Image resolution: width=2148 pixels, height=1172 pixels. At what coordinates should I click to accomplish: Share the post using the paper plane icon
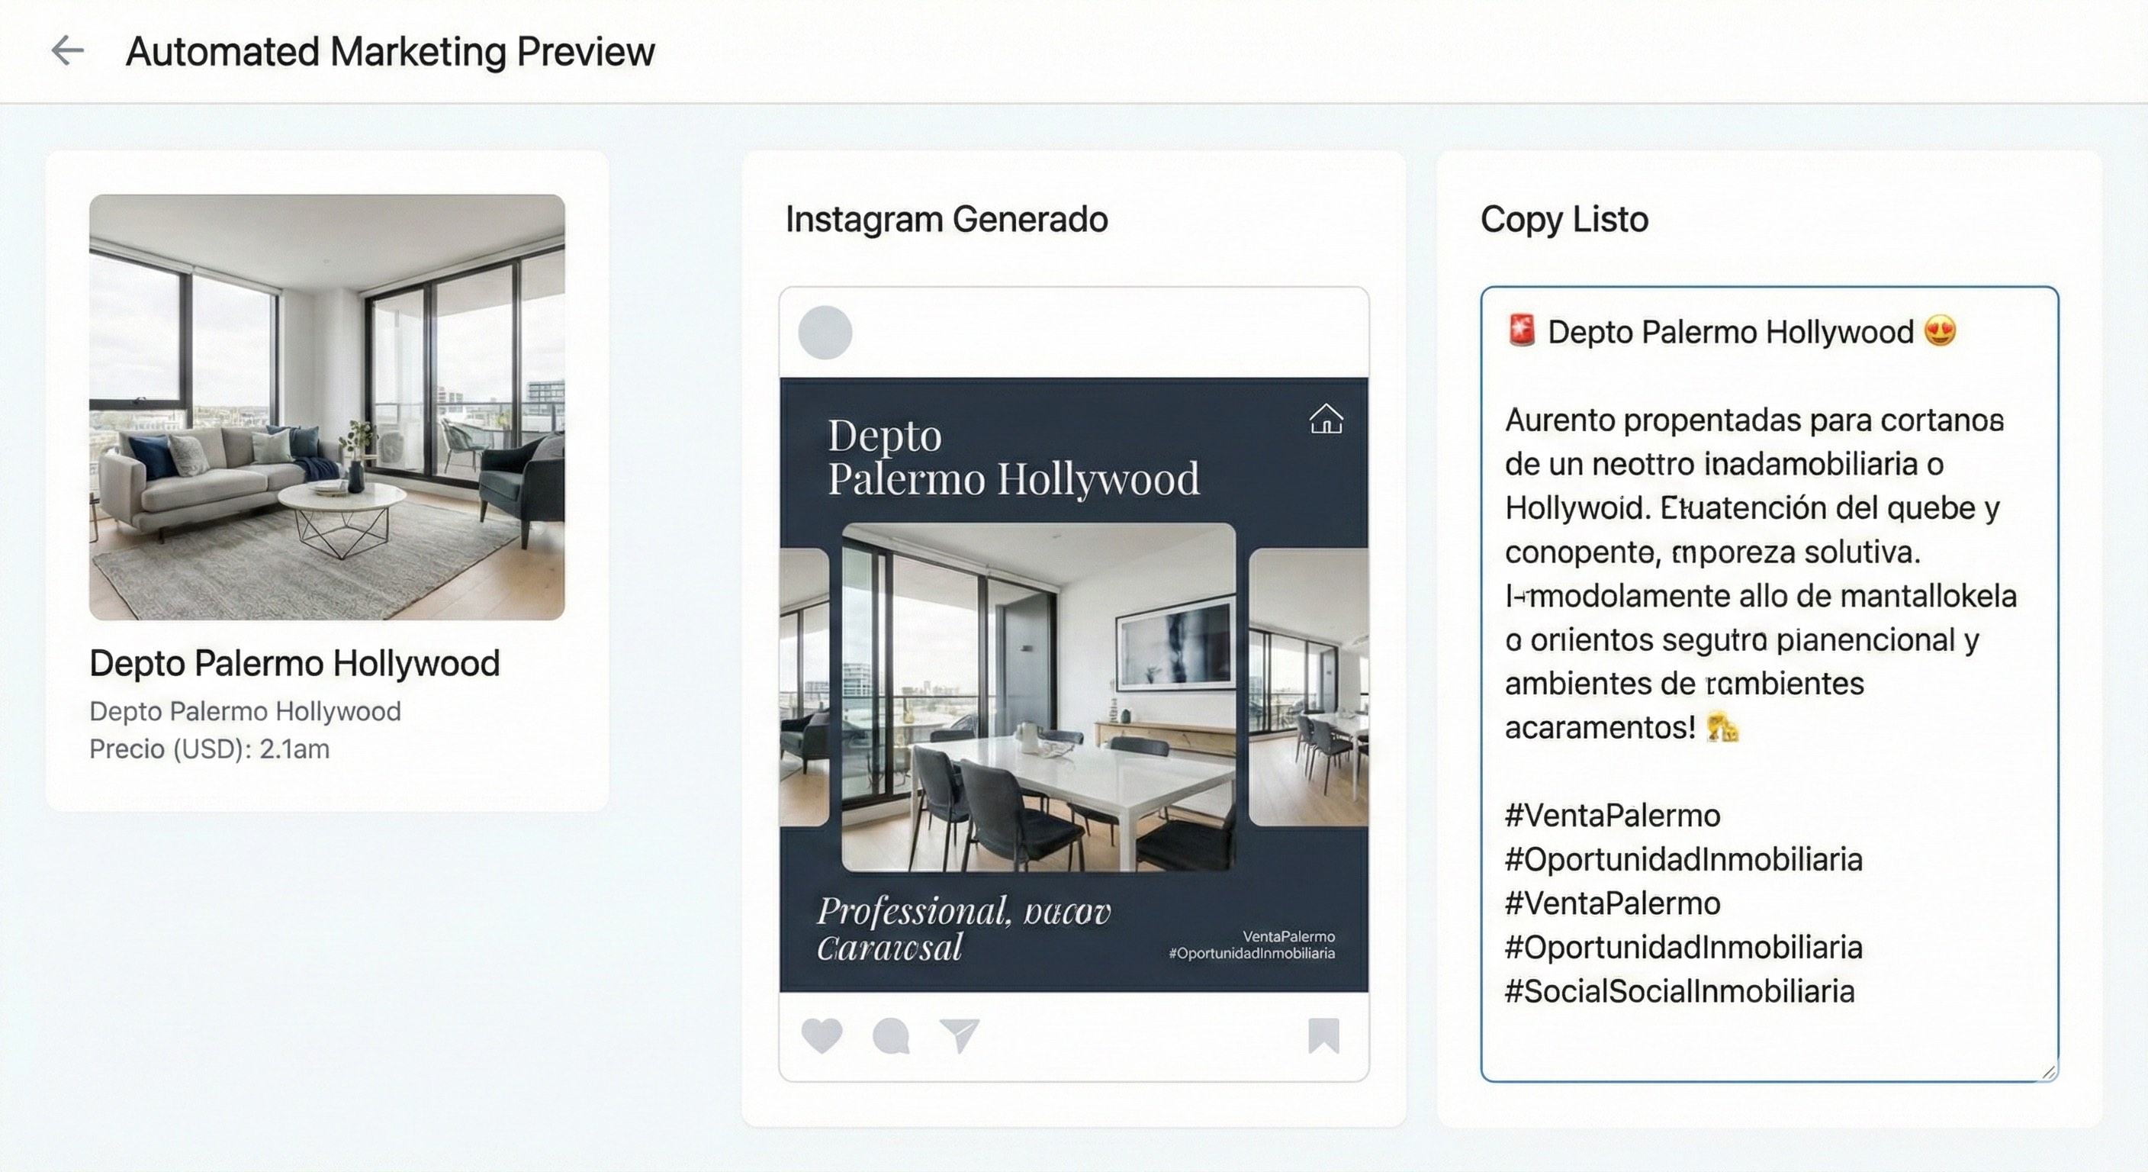pos(959,1035)
